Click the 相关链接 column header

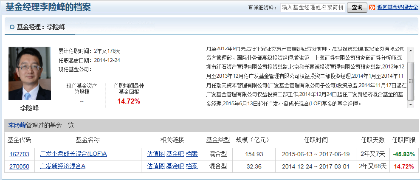pyautogui.click(x=172, y=140)
